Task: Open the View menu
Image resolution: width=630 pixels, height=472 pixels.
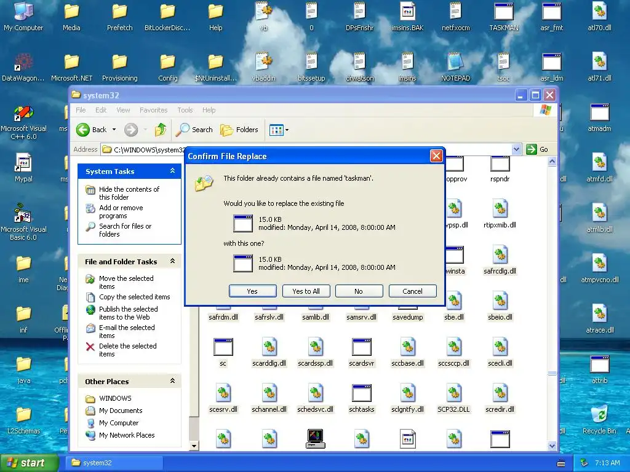Action: point(123,110)
